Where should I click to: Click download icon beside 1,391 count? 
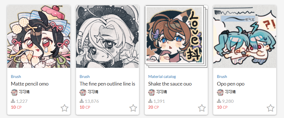(150, 101)
